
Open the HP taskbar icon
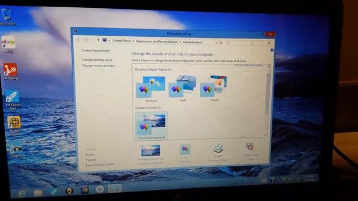pos(100,189)
